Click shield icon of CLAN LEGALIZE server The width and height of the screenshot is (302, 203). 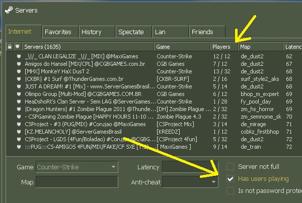point(19,56)
